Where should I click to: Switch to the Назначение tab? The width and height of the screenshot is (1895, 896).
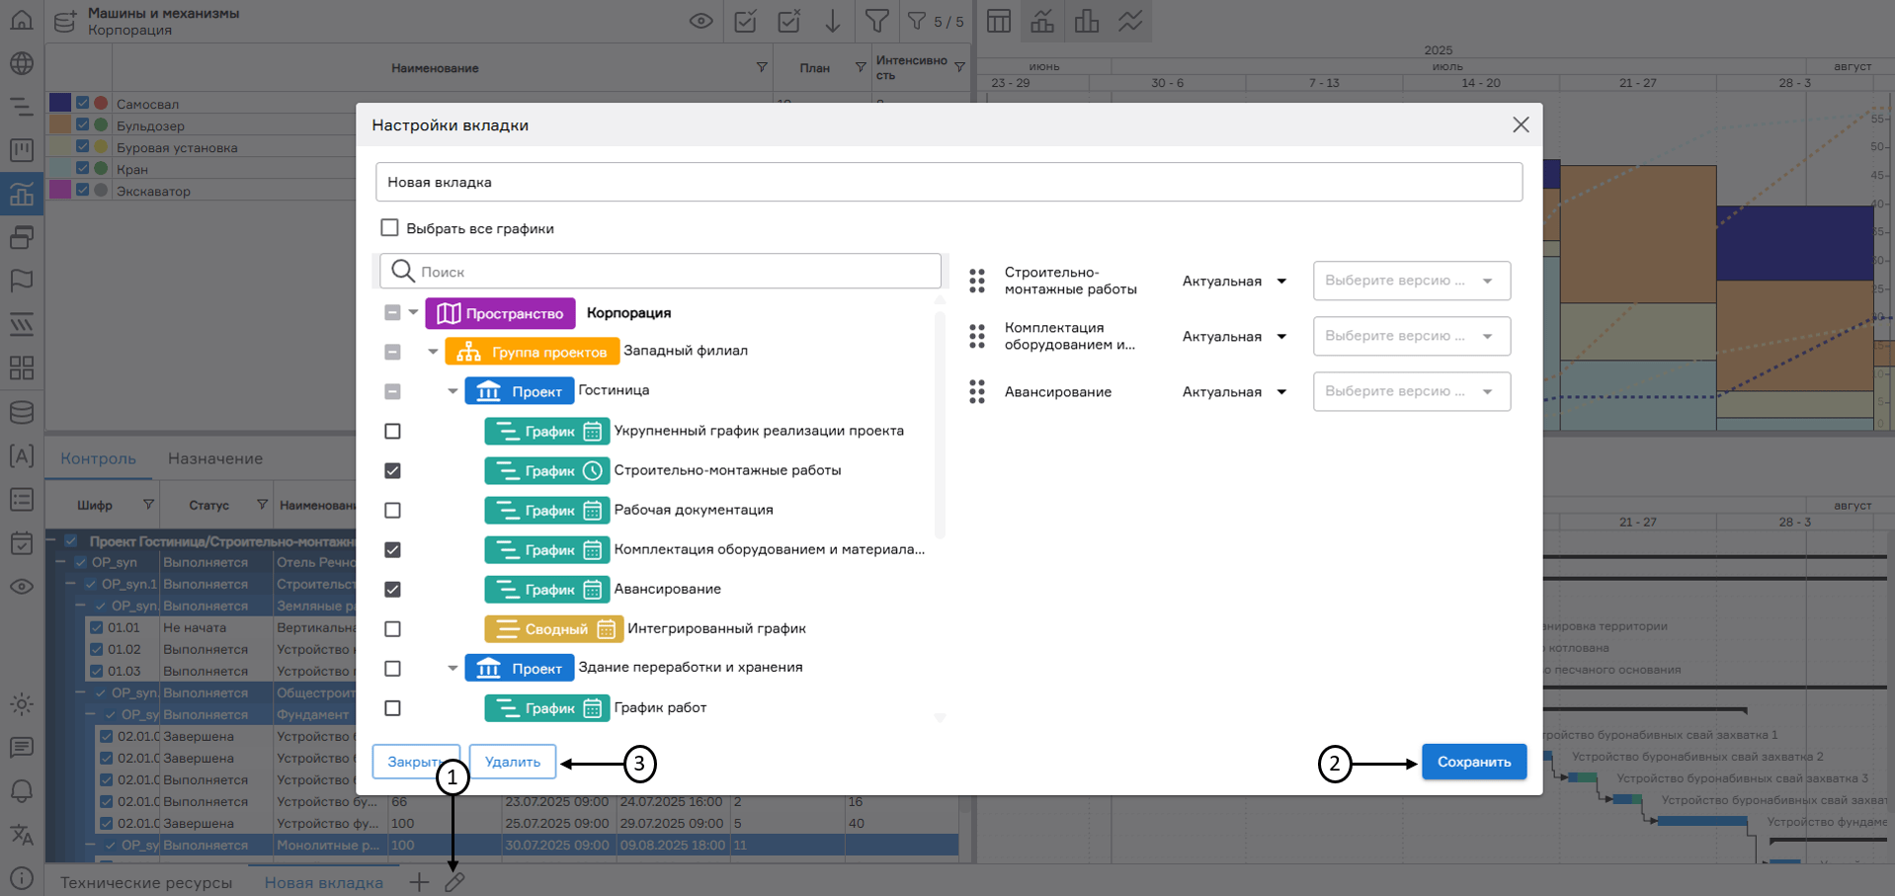(x=214, y=458)
